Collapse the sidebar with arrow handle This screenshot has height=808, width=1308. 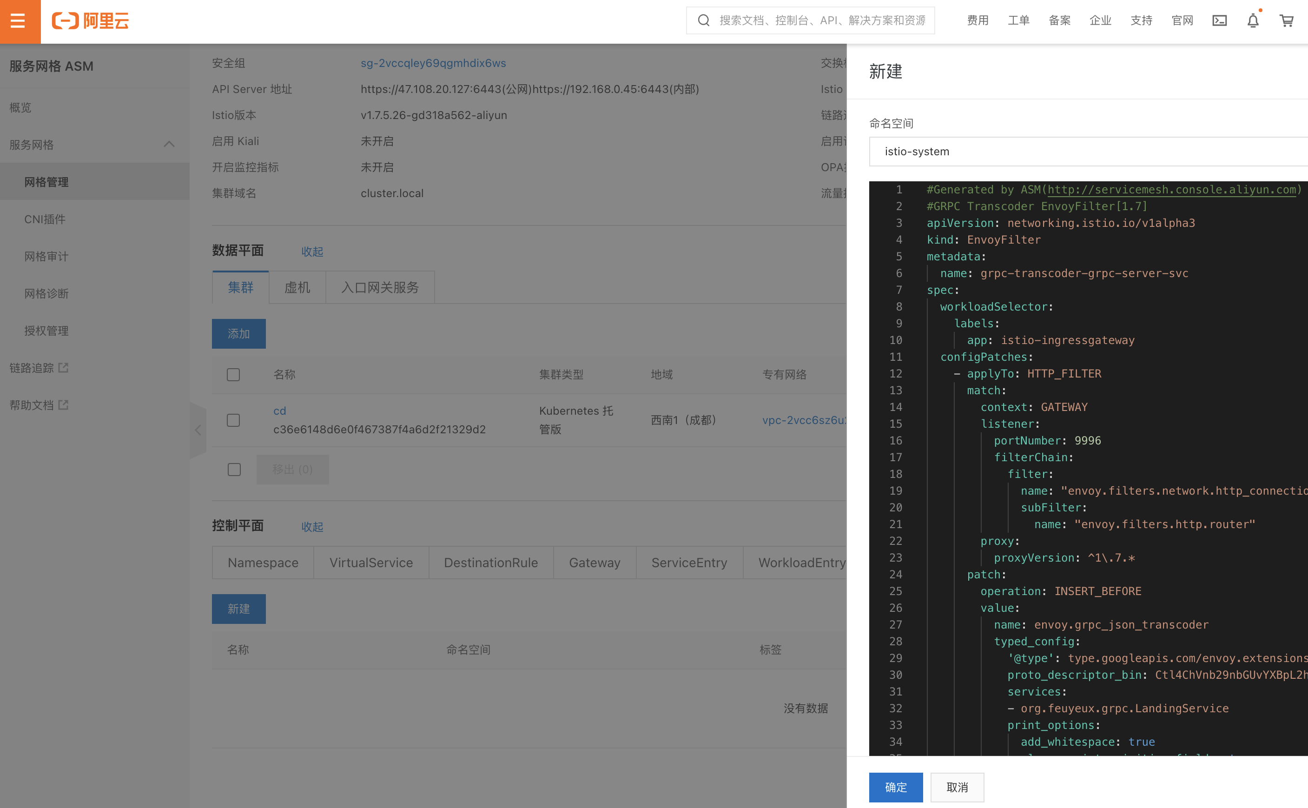point(198,430)
